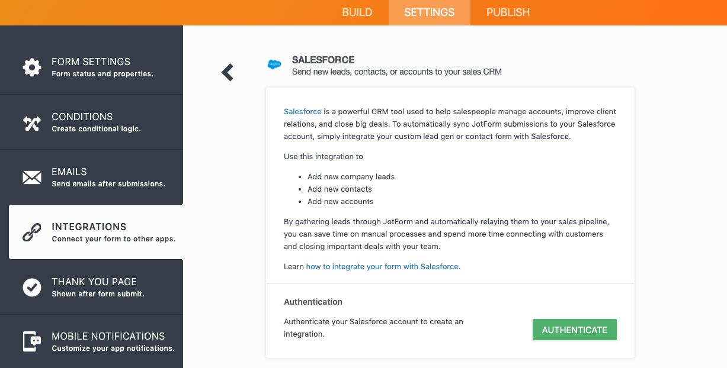Click the Form Settings gear icon
The image size is (727, 368).
point(32,67)
